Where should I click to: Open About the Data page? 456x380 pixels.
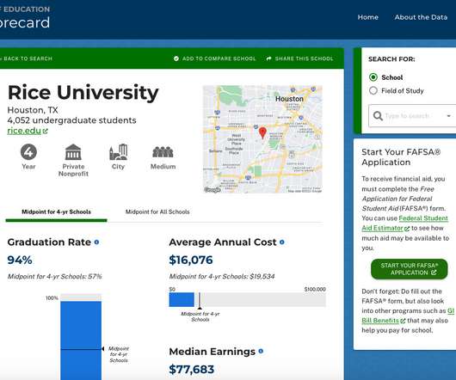[421, 17]
